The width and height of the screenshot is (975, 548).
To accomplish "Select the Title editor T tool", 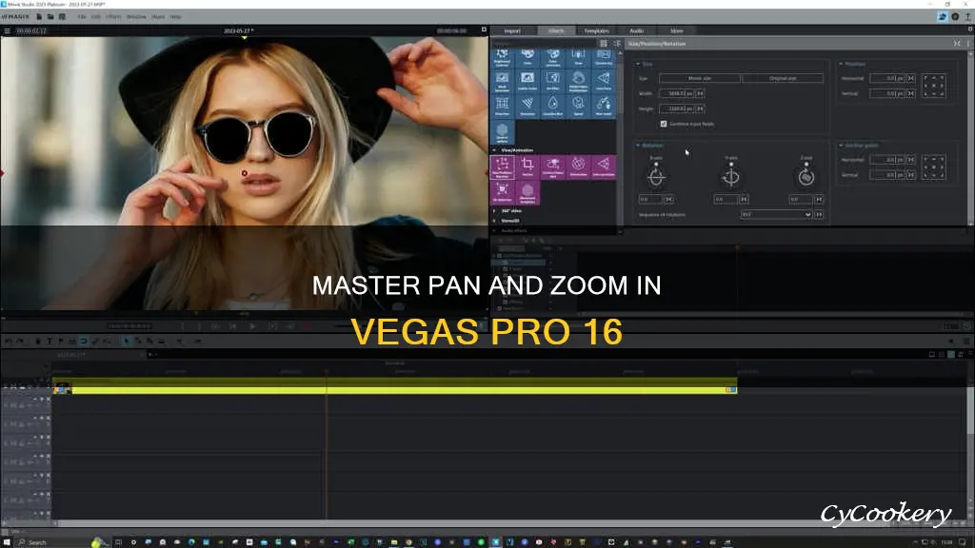I will tap(50, 342).
